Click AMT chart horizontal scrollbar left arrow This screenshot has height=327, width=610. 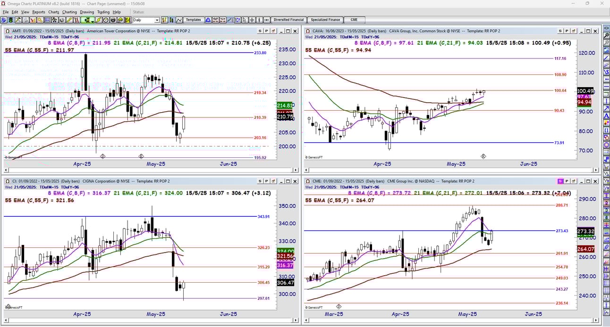pos(6,171)
